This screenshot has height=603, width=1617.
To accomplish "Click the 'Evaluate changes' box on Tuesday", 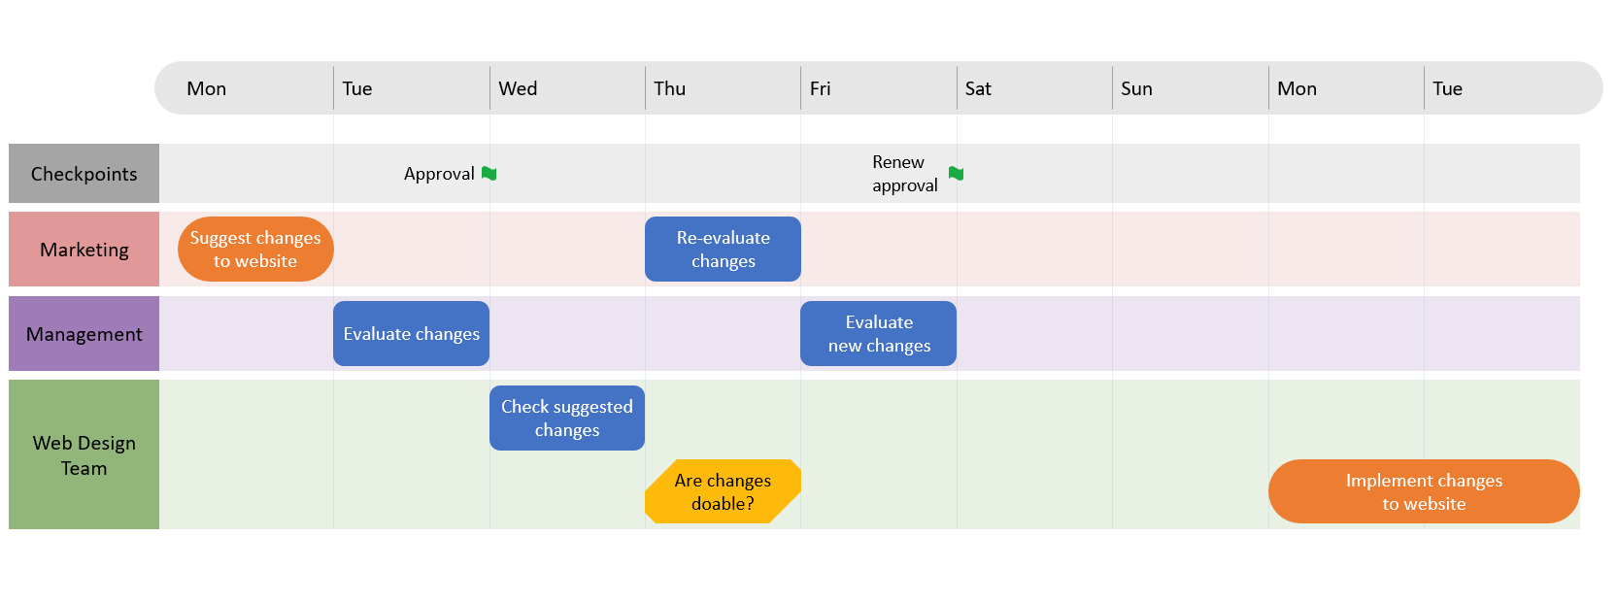I will [411, 334].
